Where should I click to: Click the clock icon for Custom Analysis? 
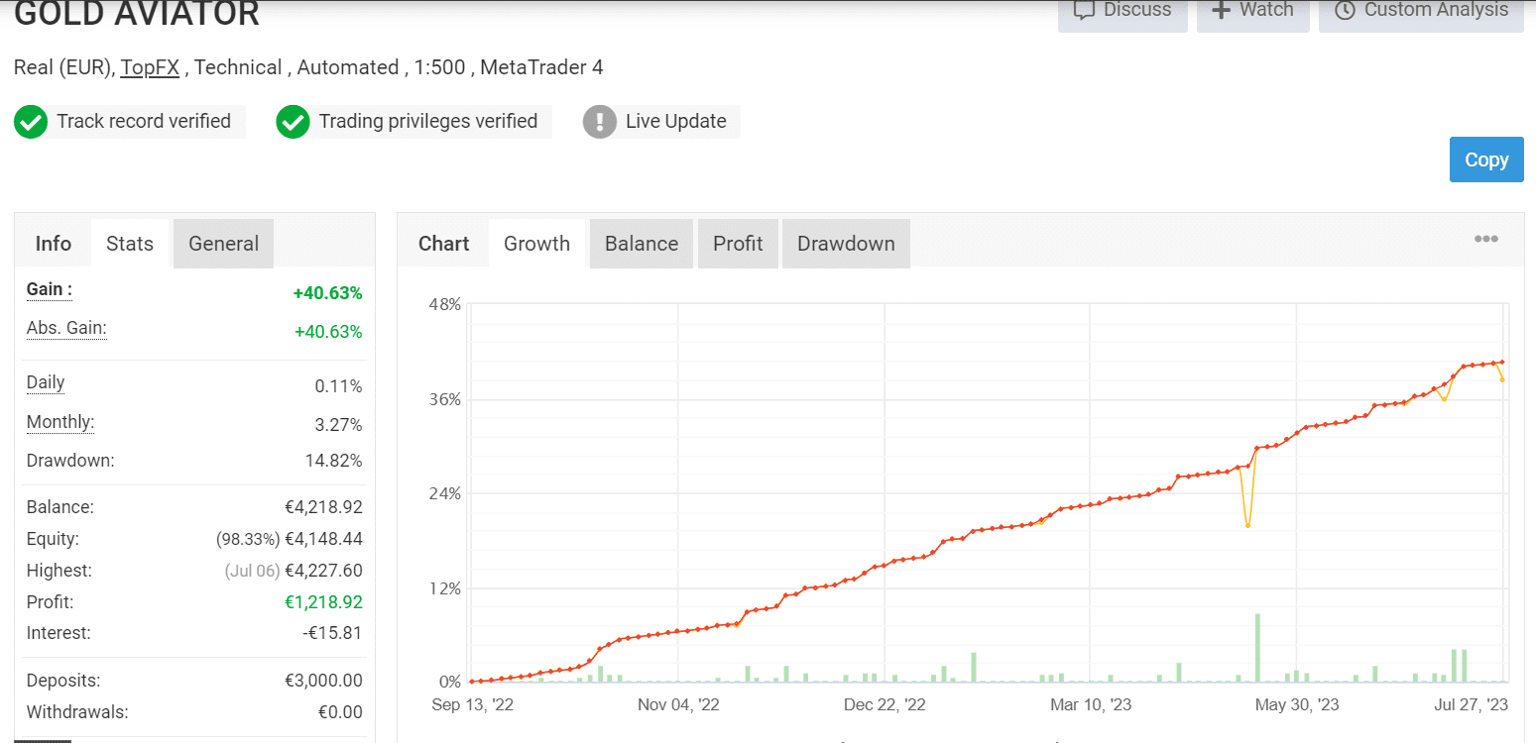point(1345,10)
